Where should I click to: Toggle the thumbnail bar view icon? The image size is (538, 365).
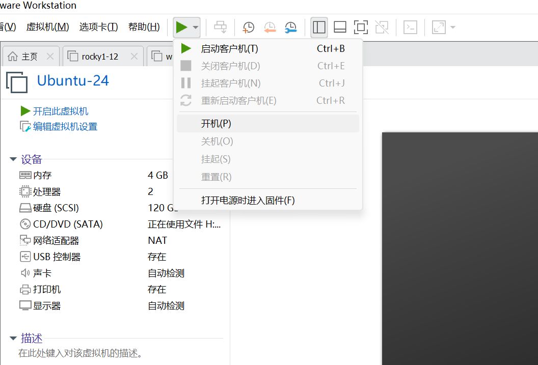click(x=340, y=27)
